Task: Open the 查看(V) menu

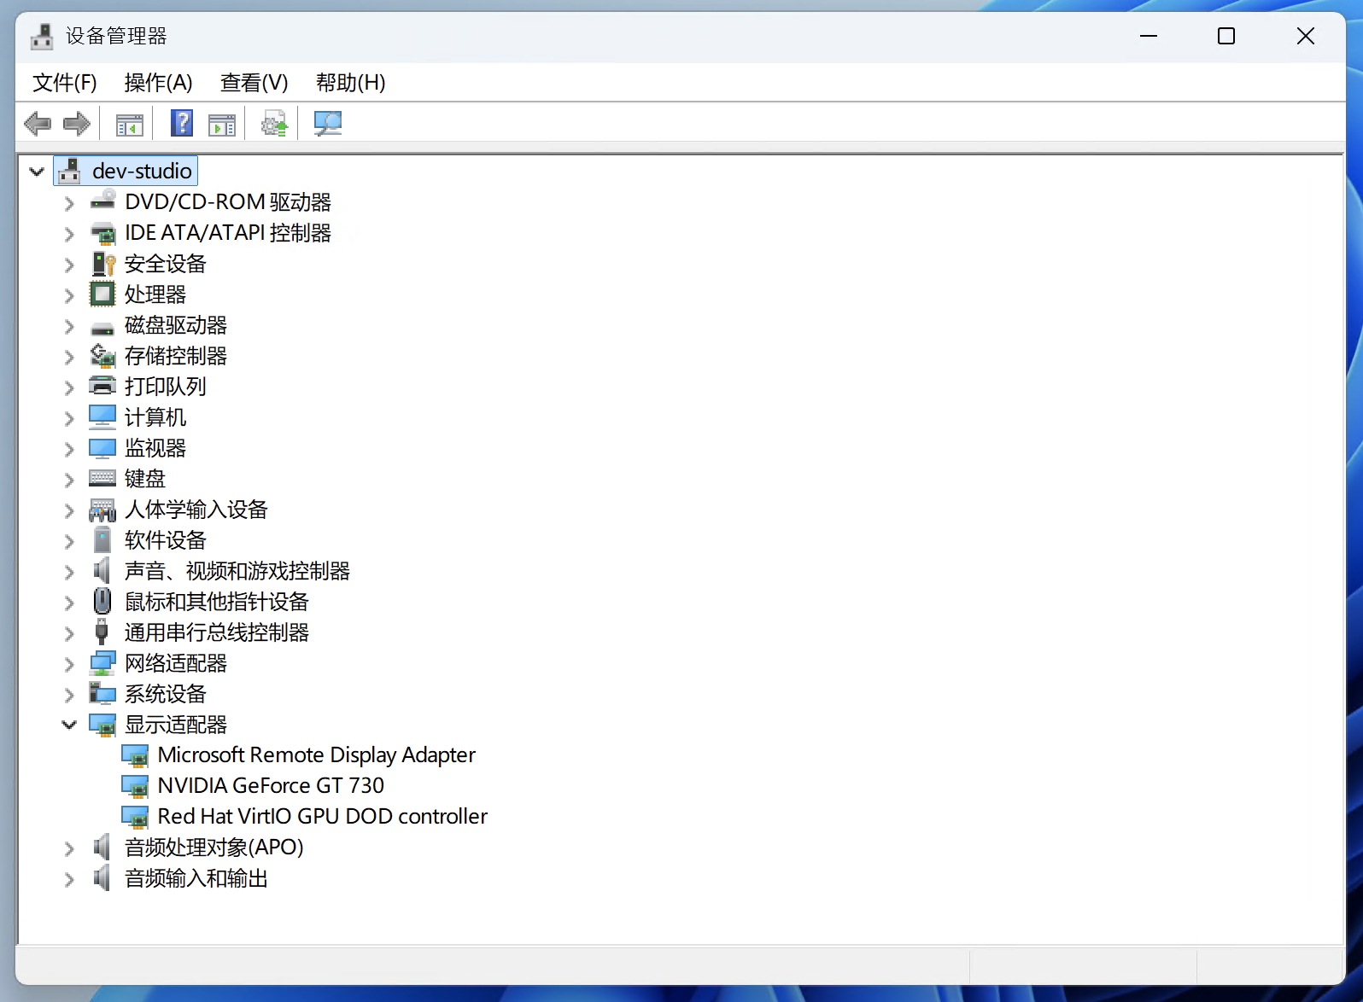Action: pyautogui.click(x=254, y=83)
